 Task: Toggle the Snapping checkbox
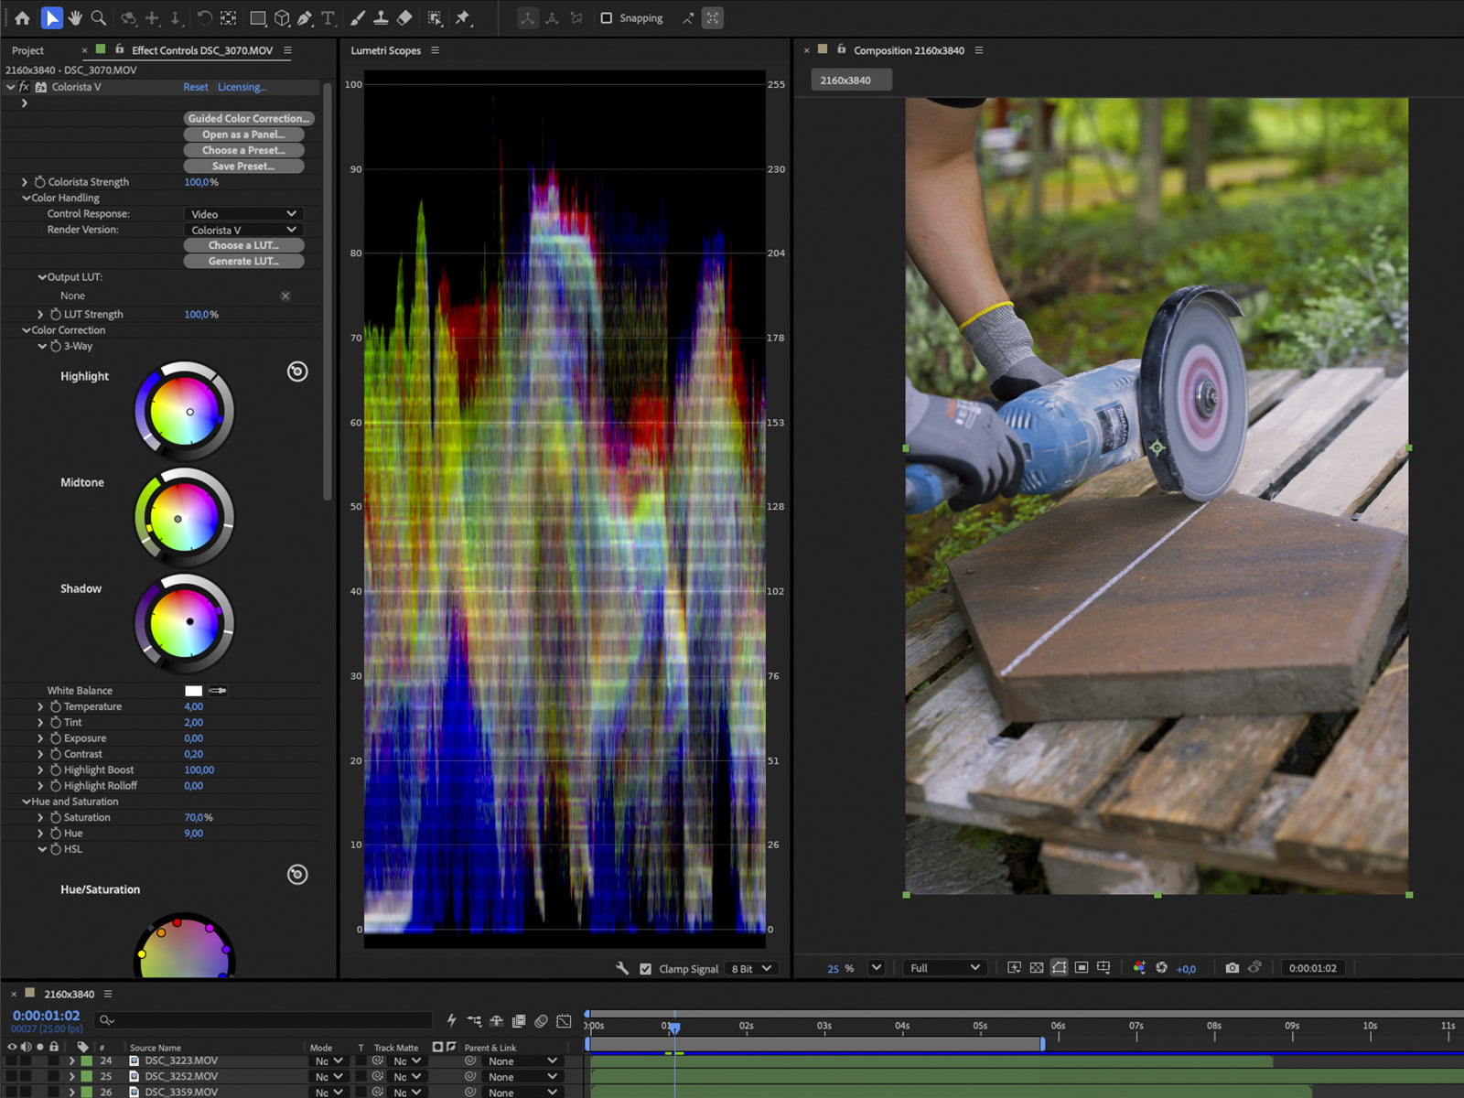606,18
